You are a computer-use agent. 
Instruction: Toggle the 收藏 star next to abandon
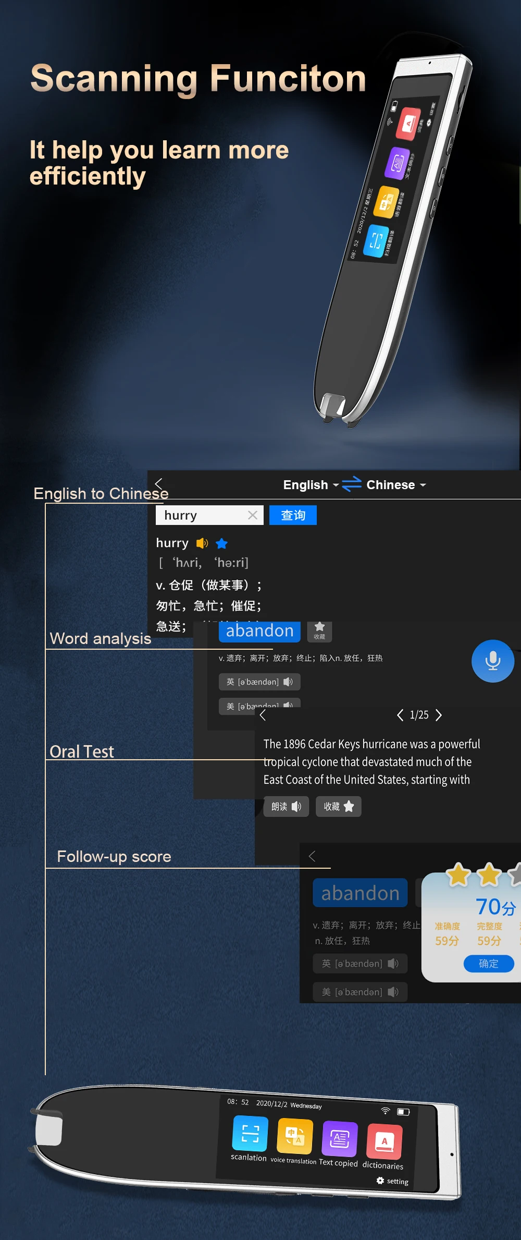[x=319, y=630]
